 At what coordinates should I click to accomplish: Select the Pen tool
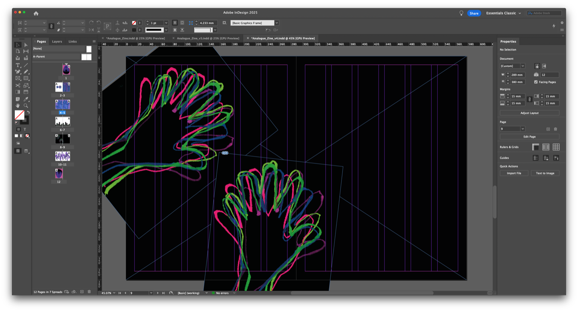(x=18, y=72)
